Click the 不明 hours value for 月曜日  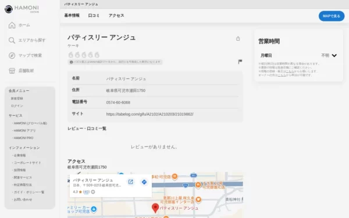coord(325,55)
